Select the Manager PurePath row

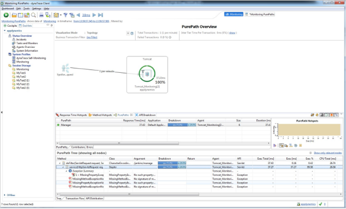pos(163,125)
